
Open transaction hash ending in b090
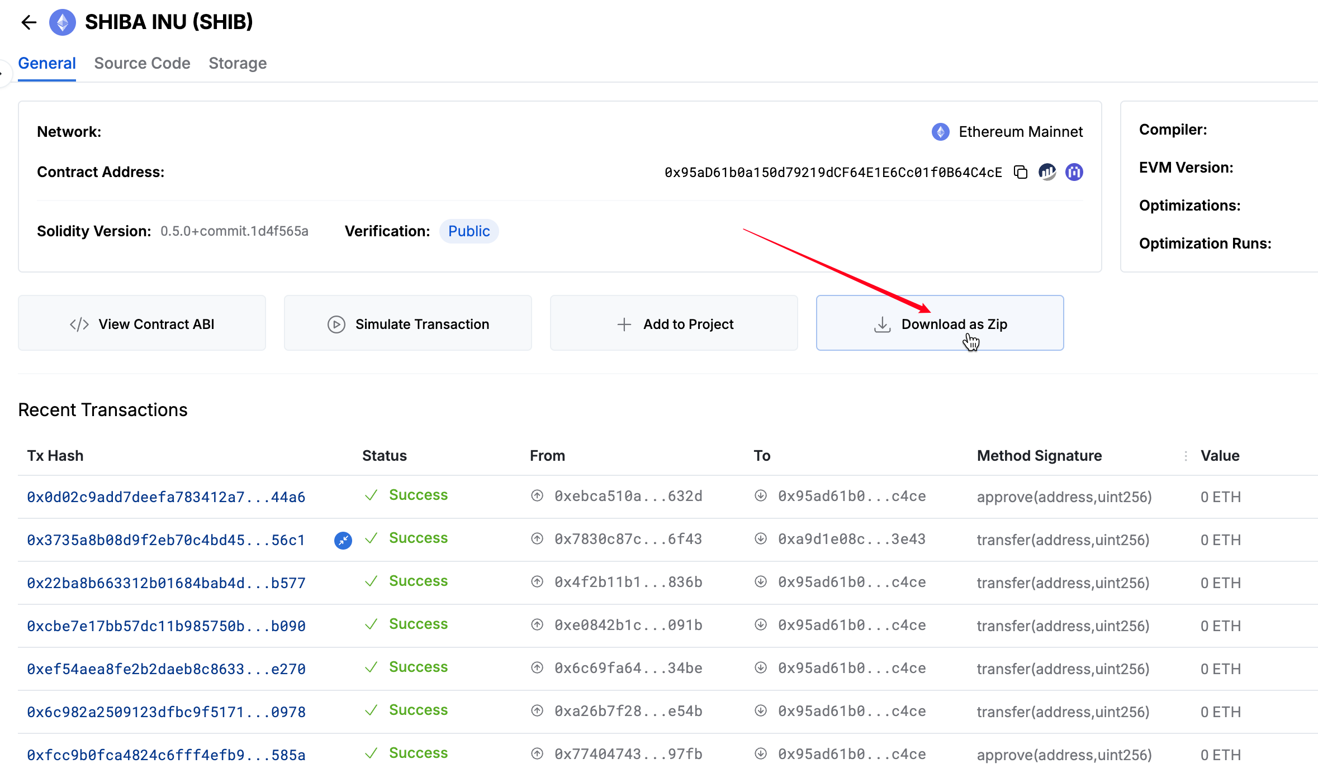coord(166,626)
